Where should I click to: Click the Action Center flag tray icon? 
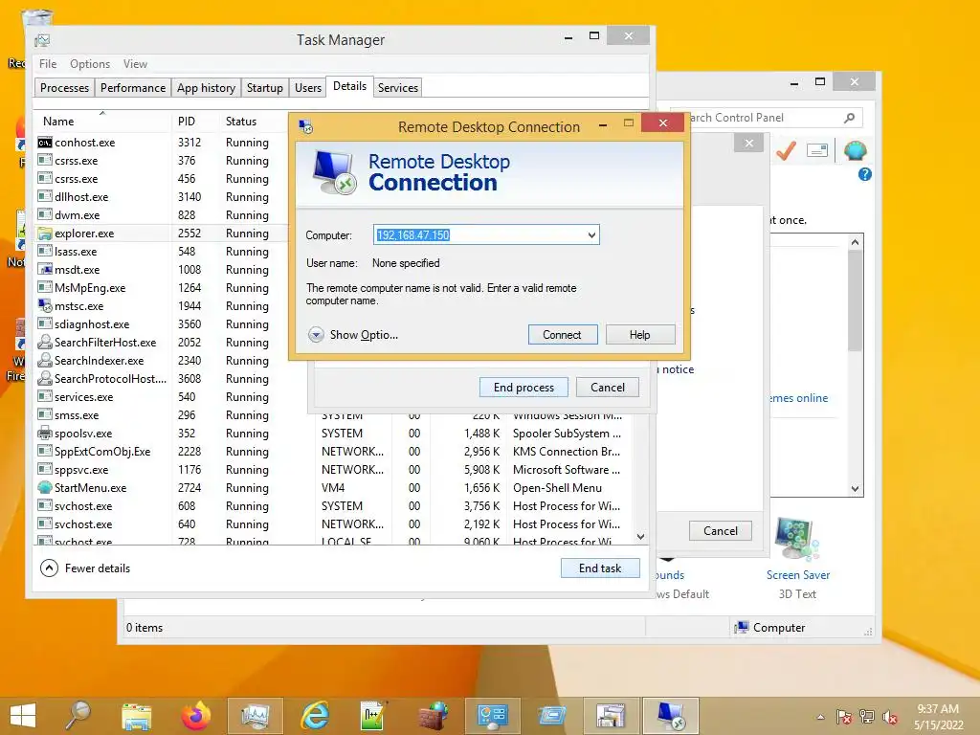844,717
